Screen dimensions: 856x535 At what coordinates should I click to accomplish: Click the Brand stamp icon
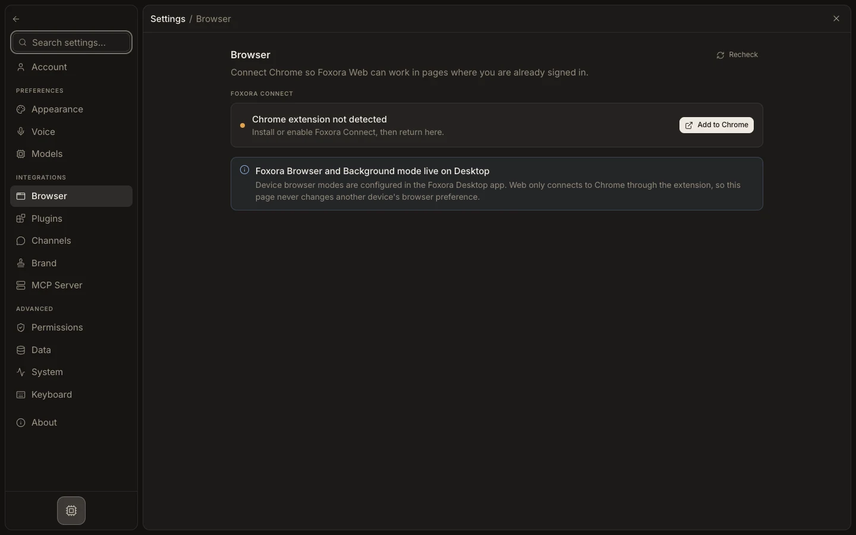click(x=21, y=263)
